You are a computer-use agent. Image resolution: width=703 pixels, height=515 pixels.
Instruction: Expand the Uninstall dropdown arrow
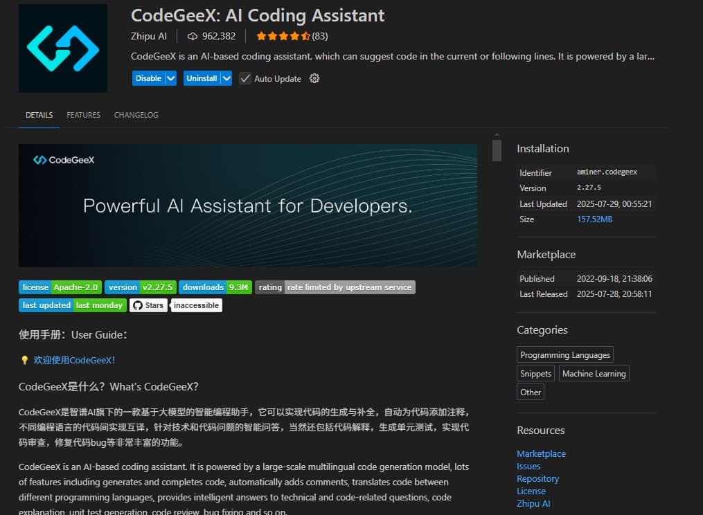pos(227,78)
